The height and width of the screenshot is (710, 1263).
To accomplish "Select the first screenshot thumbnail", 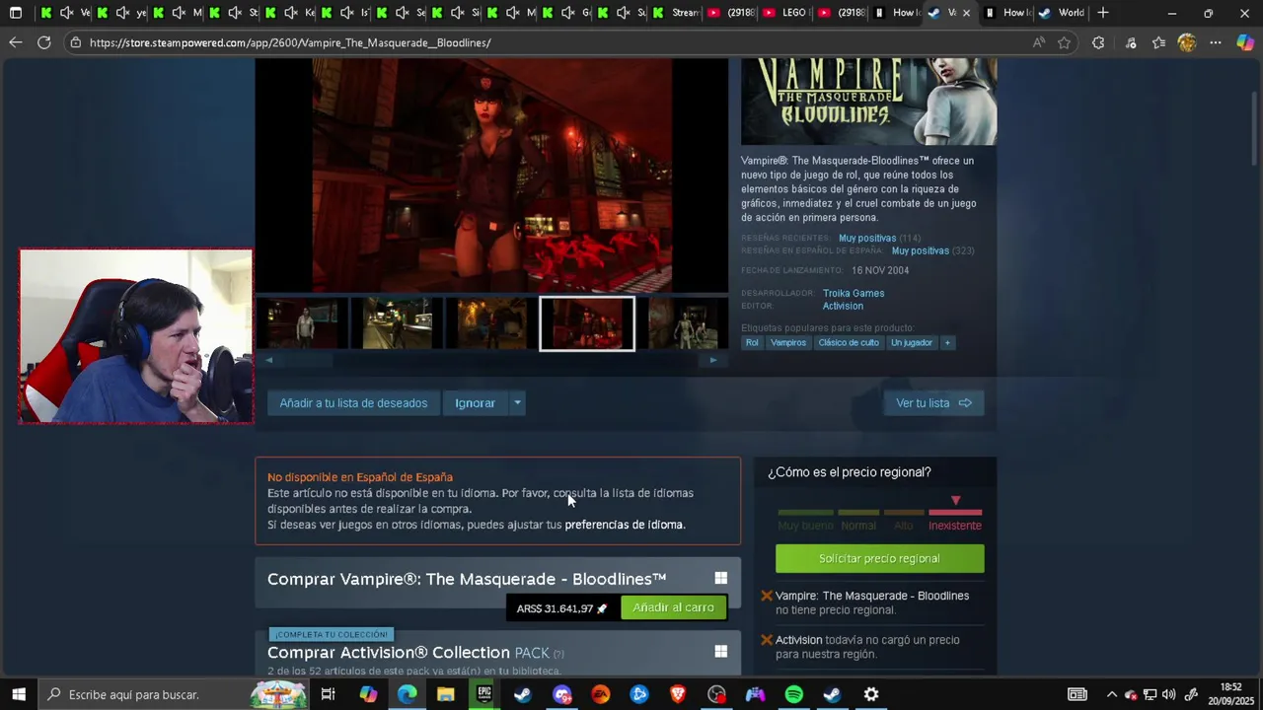I will 303,323.
